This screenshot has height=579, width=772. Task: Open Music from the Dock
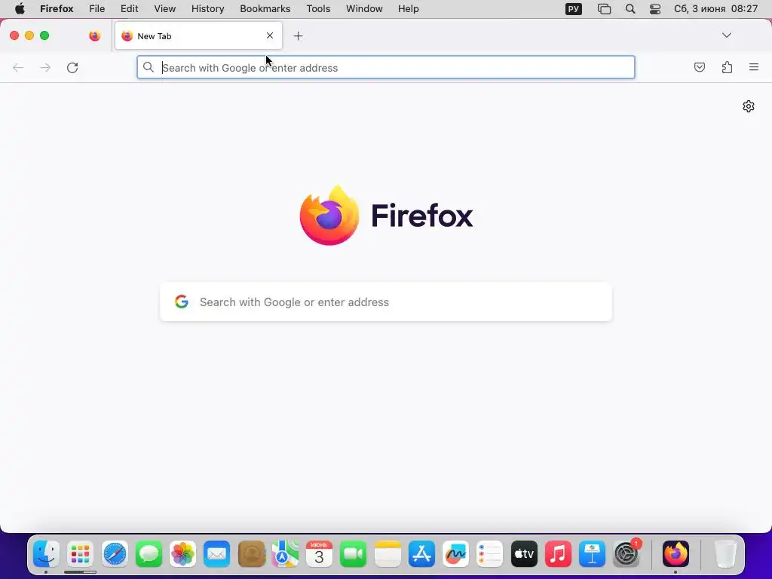click(x=558, y=554)
